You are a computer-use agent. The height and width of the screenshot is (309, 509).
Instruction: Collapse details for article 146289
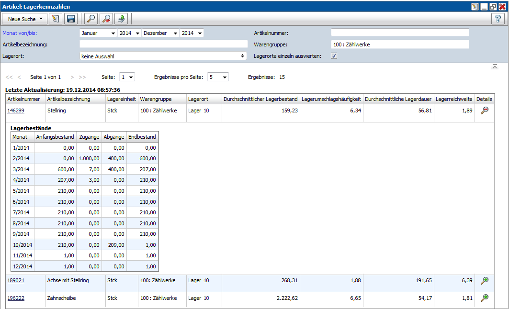(x=485, y=110)
